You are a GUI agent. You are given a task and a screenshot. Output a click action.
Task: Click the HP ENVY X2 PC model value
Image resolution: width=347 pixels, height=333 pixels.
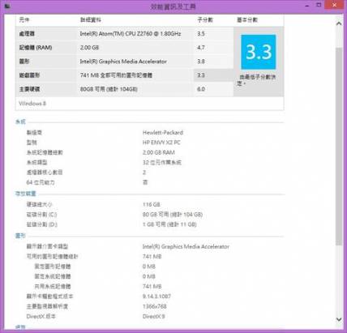pos(161,143)
